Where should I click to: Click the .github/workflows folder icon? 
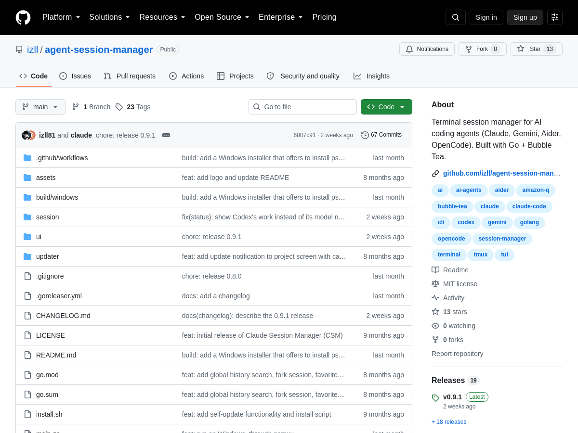pyautogui.click(x=27, y=158)
